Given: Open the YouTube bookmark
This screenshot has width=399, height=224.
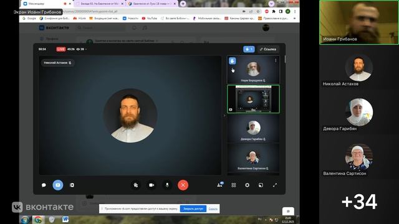Looking at the screenshot, I should click(x=150, y=18).
